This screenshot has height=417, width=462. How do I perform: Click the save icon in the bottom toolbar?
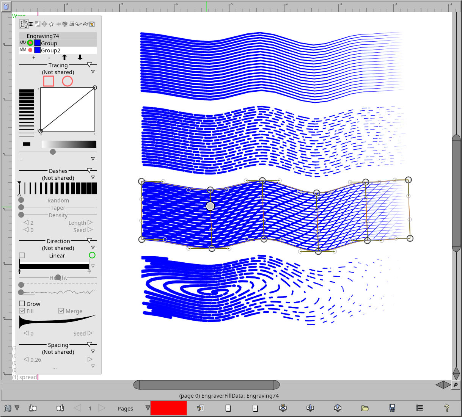point(392,408)
